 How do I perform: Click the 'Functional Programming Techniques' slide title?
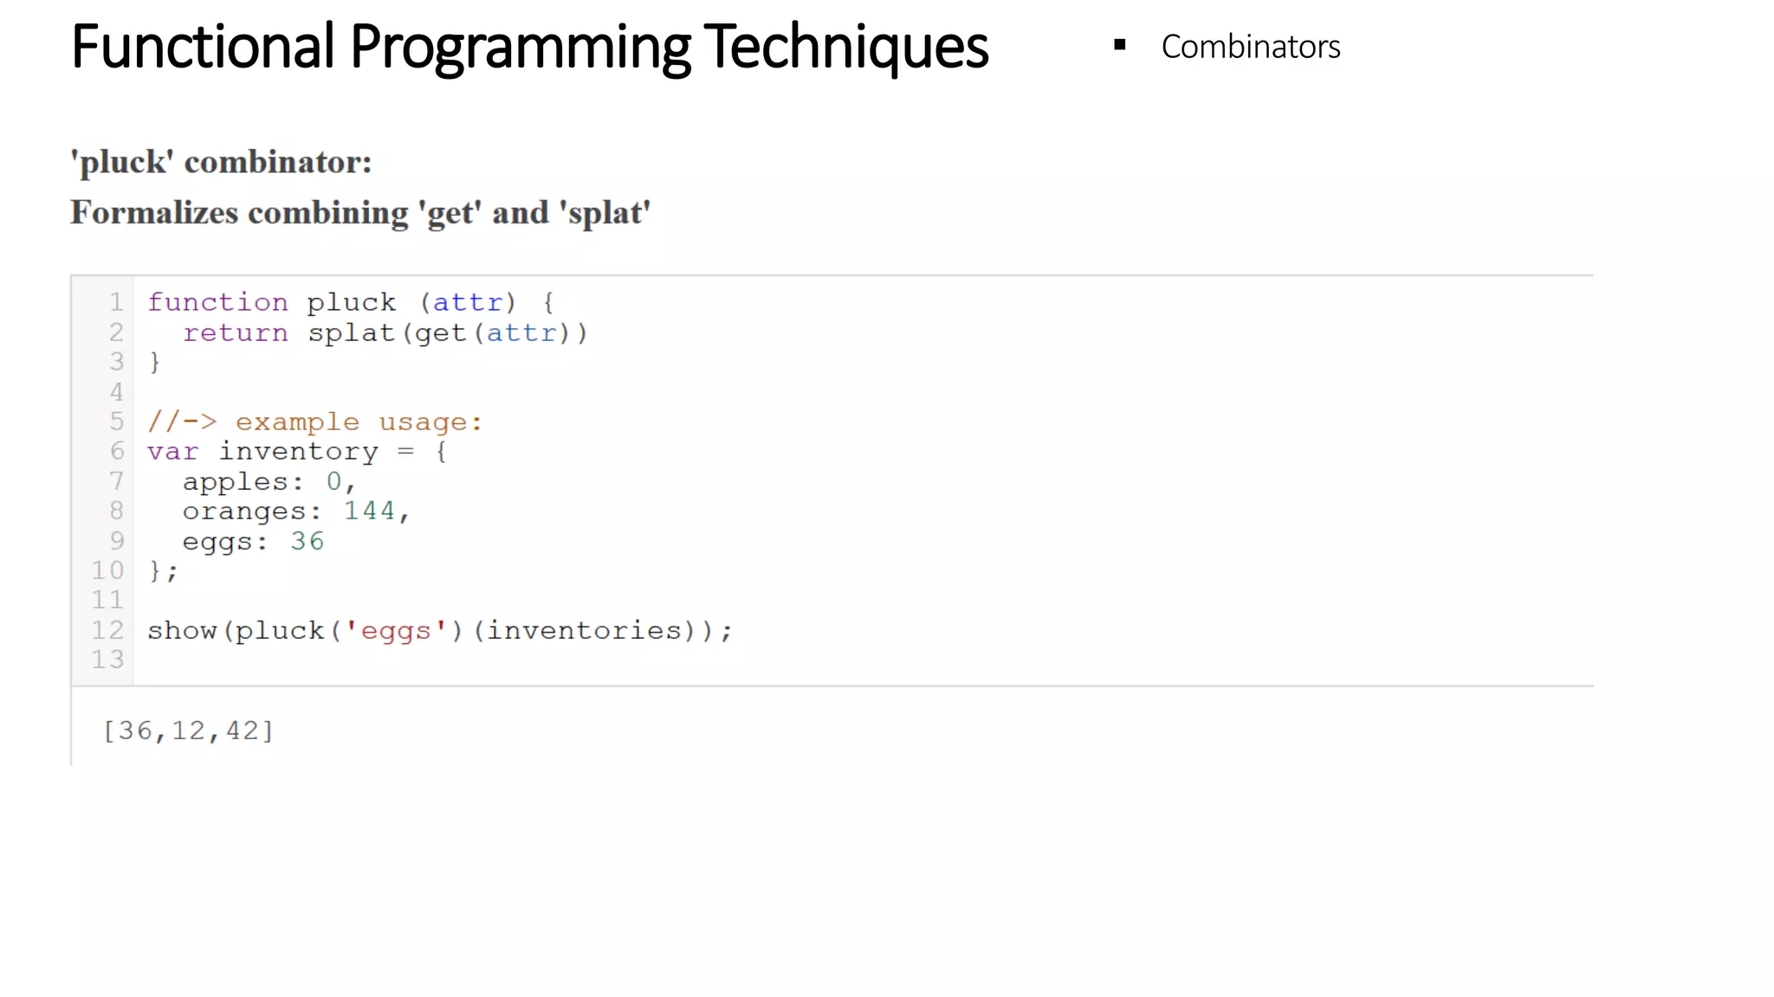pyautogui.click(x=528, y=48)
